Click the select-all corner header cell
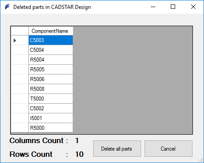The image size is (204, 163). click(x=20, y=31)
